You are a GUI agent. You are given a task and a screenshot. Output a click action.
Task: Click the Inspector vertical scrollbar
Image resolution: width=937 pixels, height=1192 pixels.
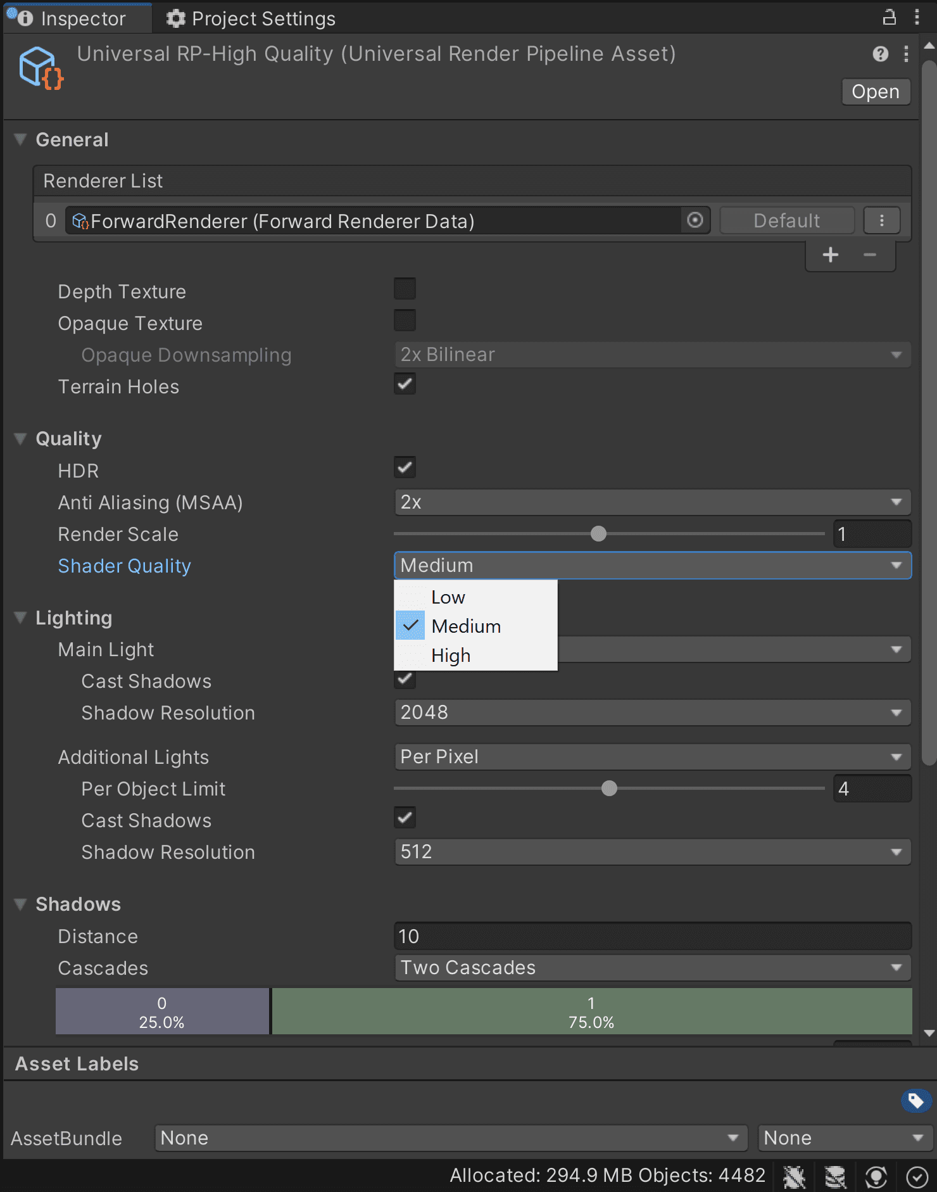(929, 412)
